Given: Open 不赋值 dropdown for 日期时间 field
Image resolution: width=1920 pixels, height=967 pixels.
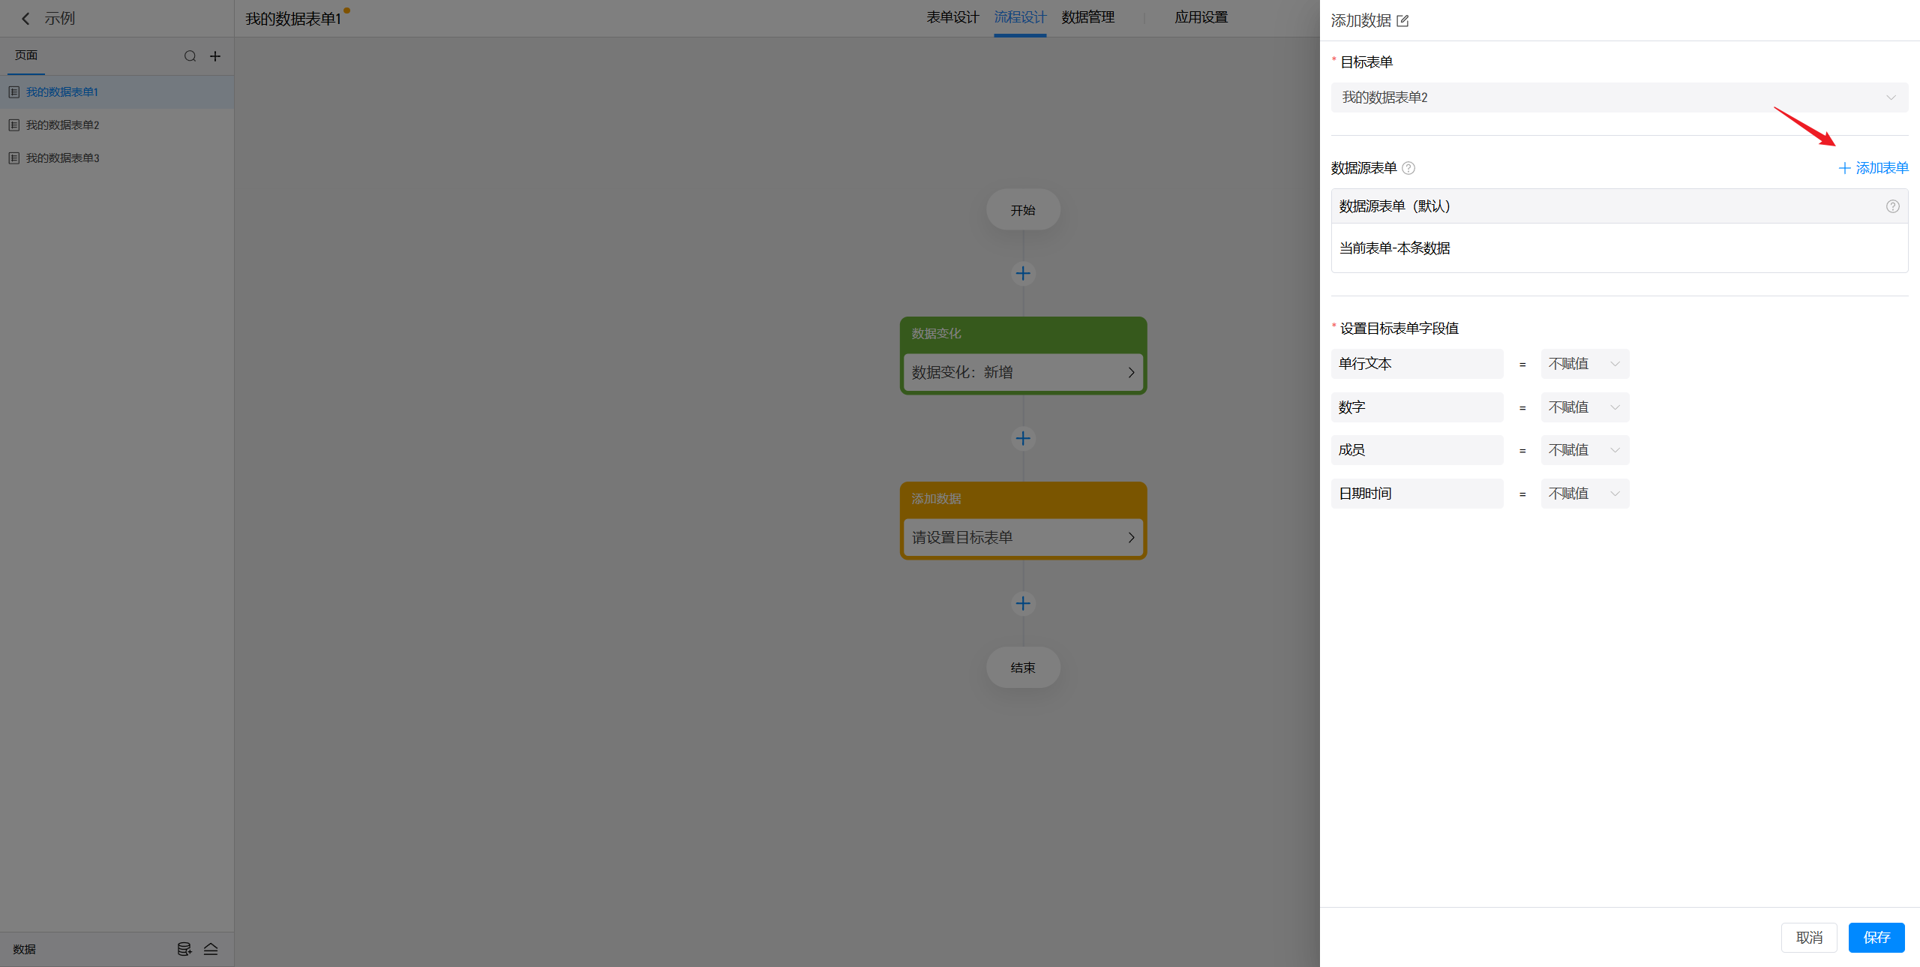Looking at the screenshot, I should click(x=1584, y=494).
